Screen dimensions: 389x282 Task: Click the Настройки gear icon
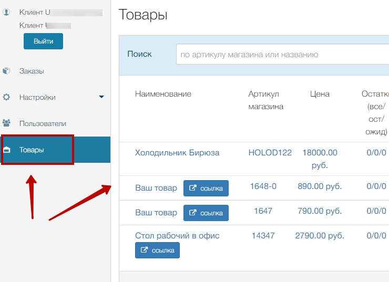pyautogui.click(x=7, y=97)
